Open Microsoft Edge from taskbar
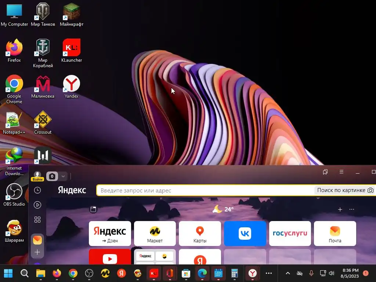 point(202,273)
